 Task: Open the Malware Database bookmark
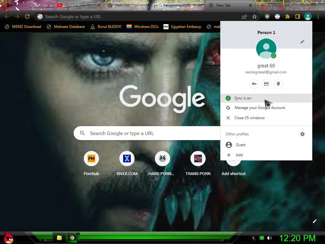coord(66,27)
